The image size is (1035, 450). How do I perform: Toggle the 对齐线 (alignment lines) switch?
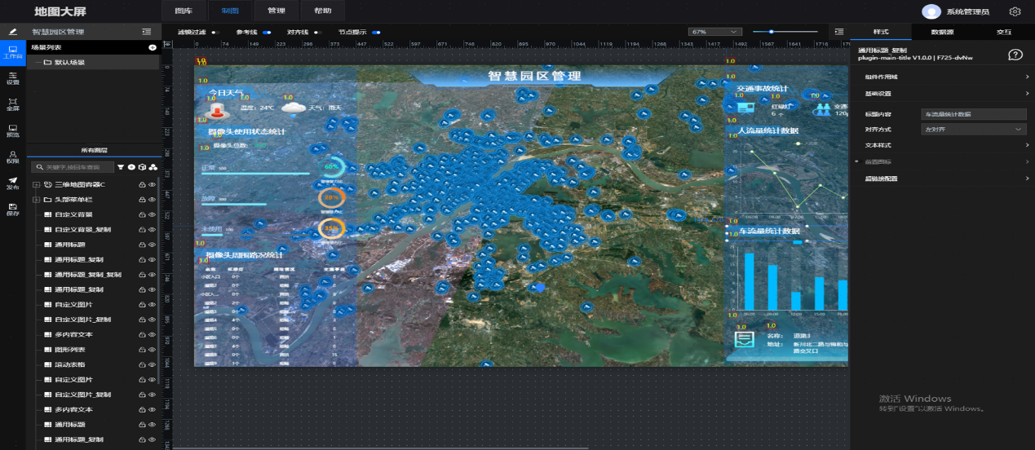click(316, 33)
